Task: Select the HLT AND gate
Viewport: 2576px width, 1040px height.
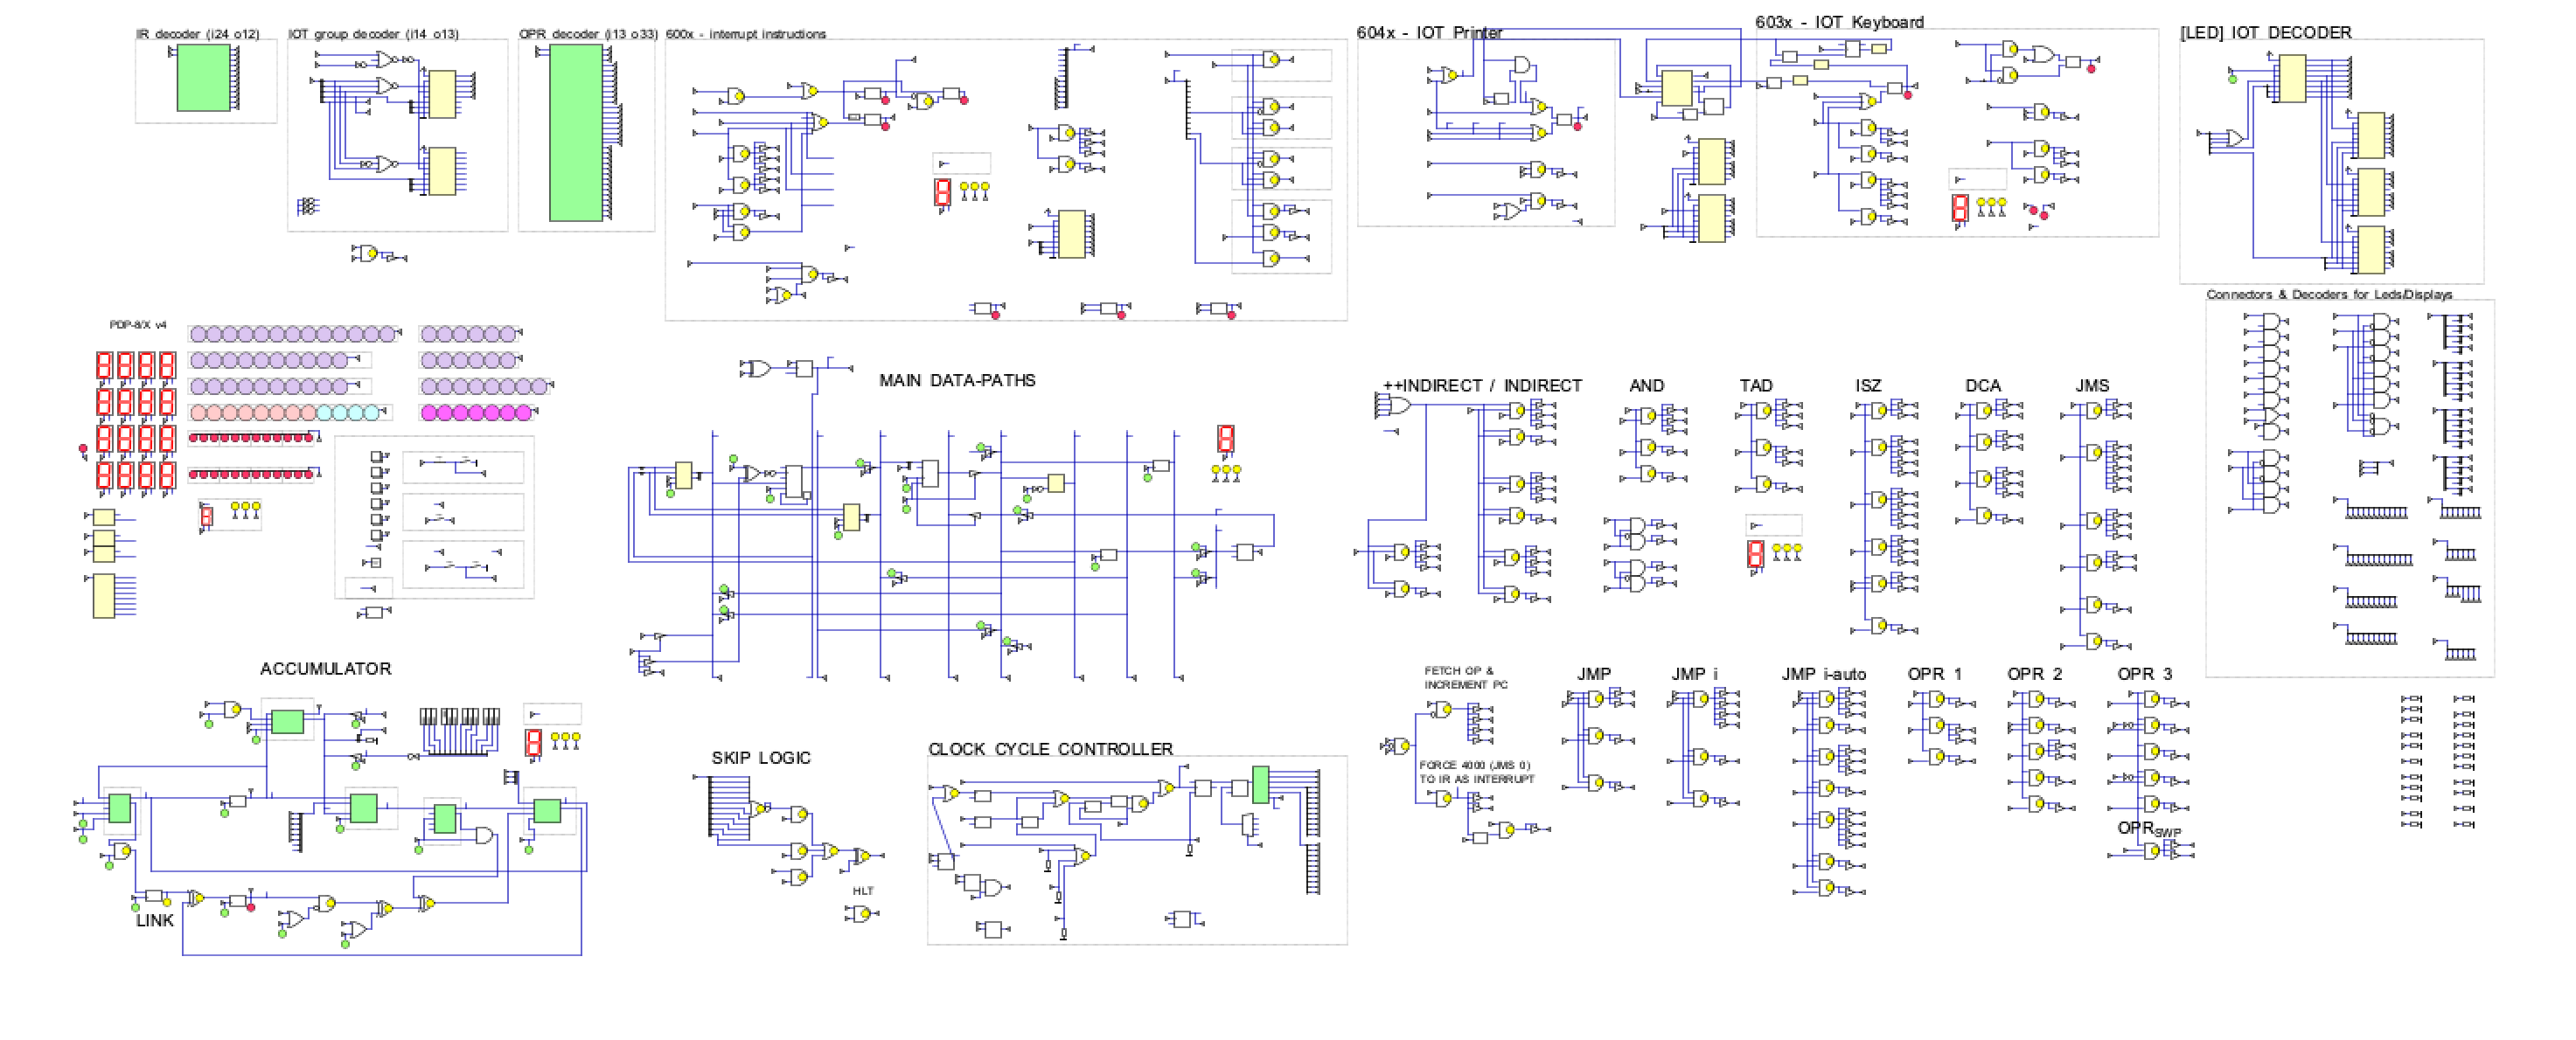Action: pos(860,913)
